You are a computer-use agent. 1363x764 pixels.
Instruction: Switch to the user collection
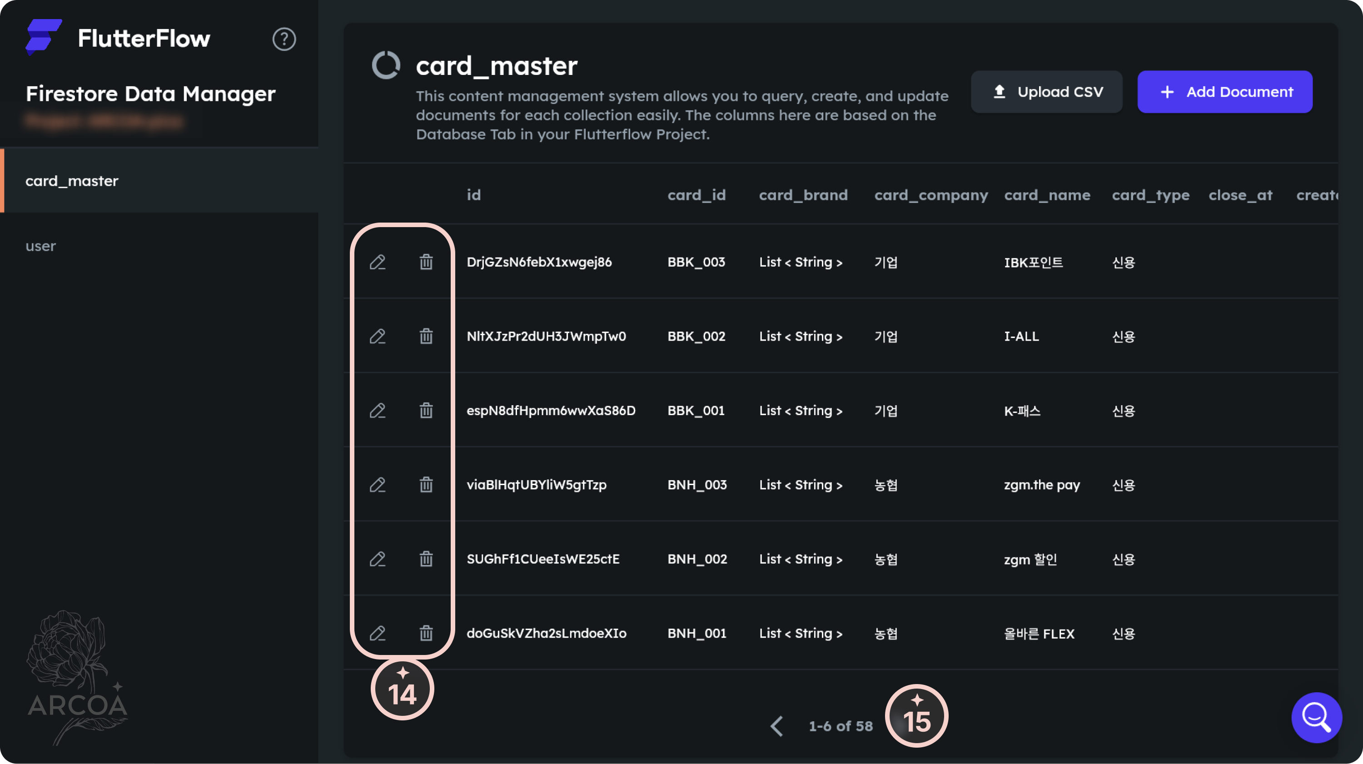pos(41,246)
